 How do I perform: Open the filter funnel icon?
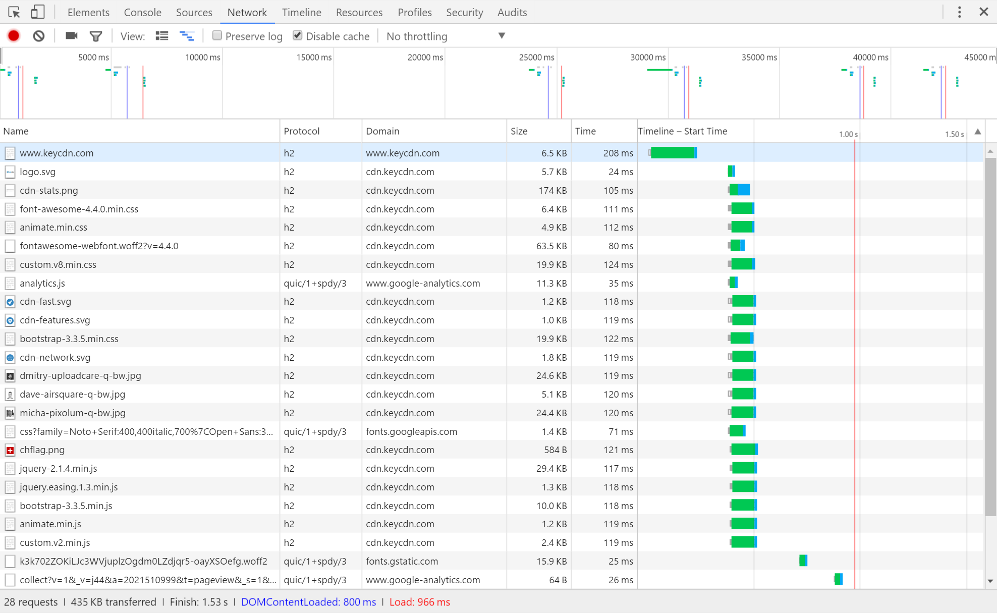coord(95,36)
